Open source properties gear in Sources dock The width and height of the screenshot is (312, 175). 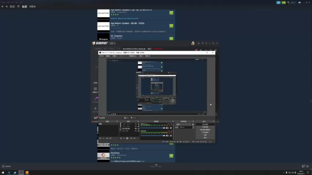click(x=128, y=138)
